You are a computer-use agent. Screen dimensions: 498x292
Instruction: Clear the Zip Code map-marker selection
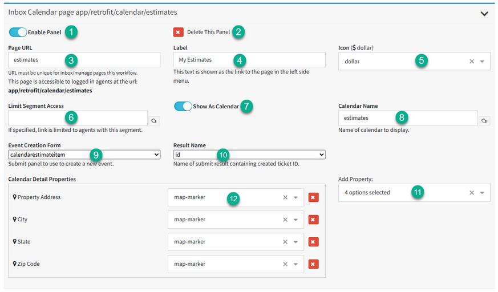point(285,264)
